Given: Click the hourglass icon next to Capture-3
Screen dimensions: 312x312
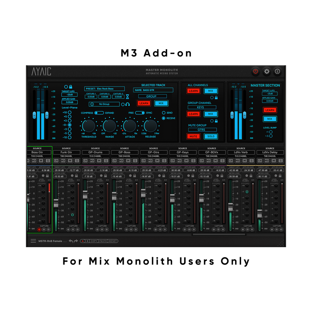Looking at the screenshot, I should [127, 96].
